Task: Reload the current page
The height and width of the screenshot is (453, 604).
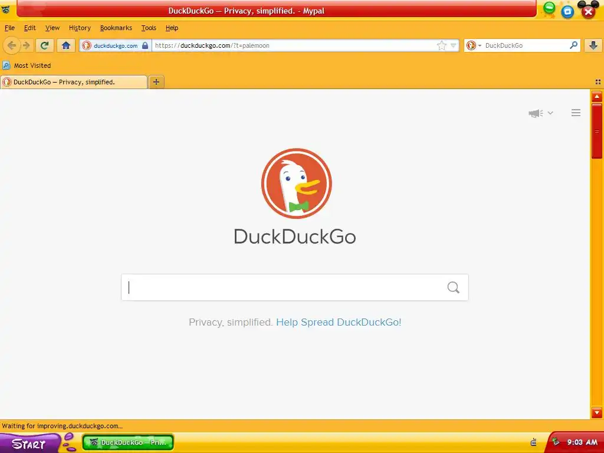Action: [x=44, y=45]
